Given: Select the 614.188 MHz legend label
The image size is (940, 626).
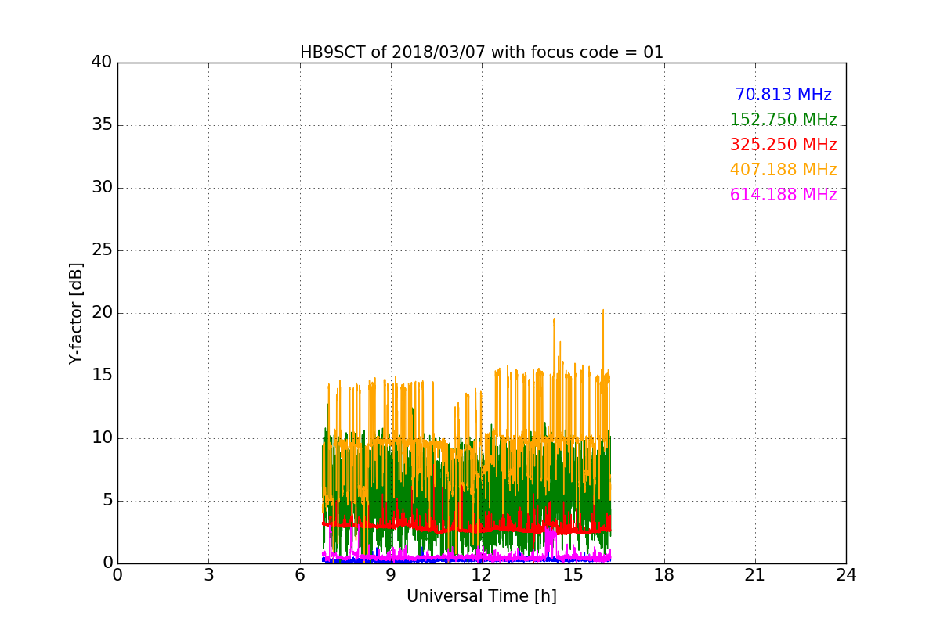Looking at the screenshot, I should tap(783, 195).
